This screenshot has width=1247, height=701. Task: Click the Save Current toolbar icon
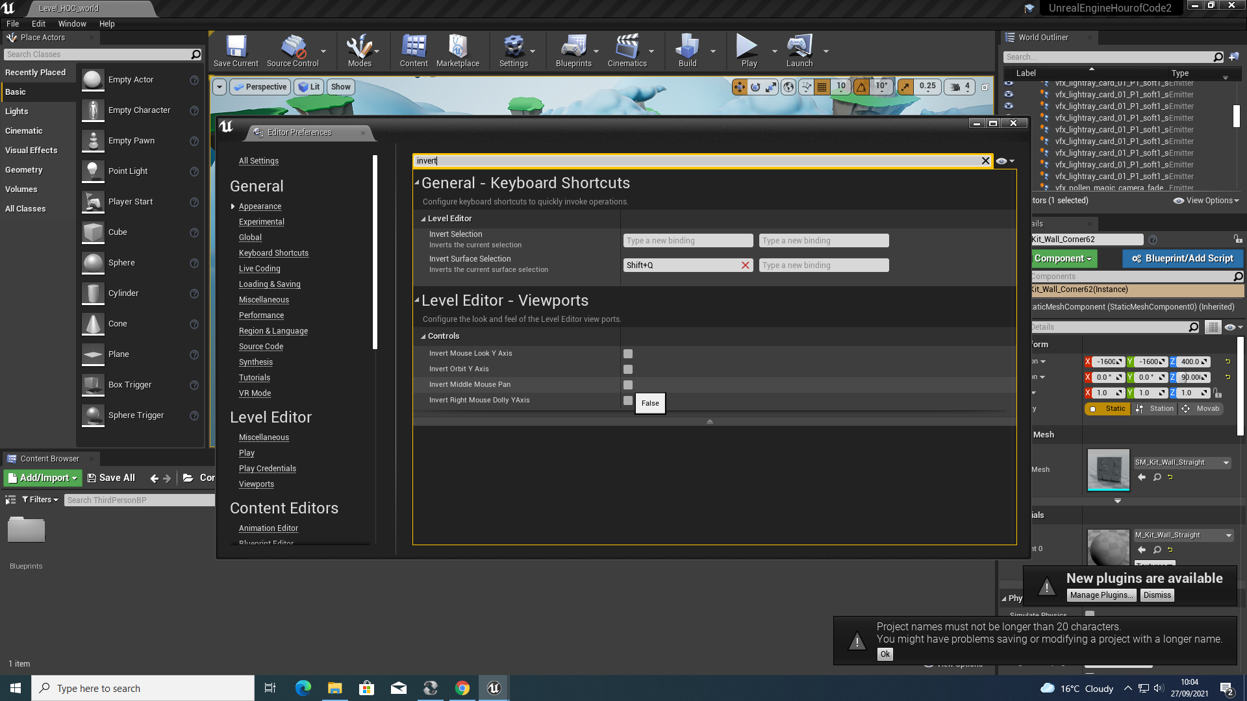point(236,51)
